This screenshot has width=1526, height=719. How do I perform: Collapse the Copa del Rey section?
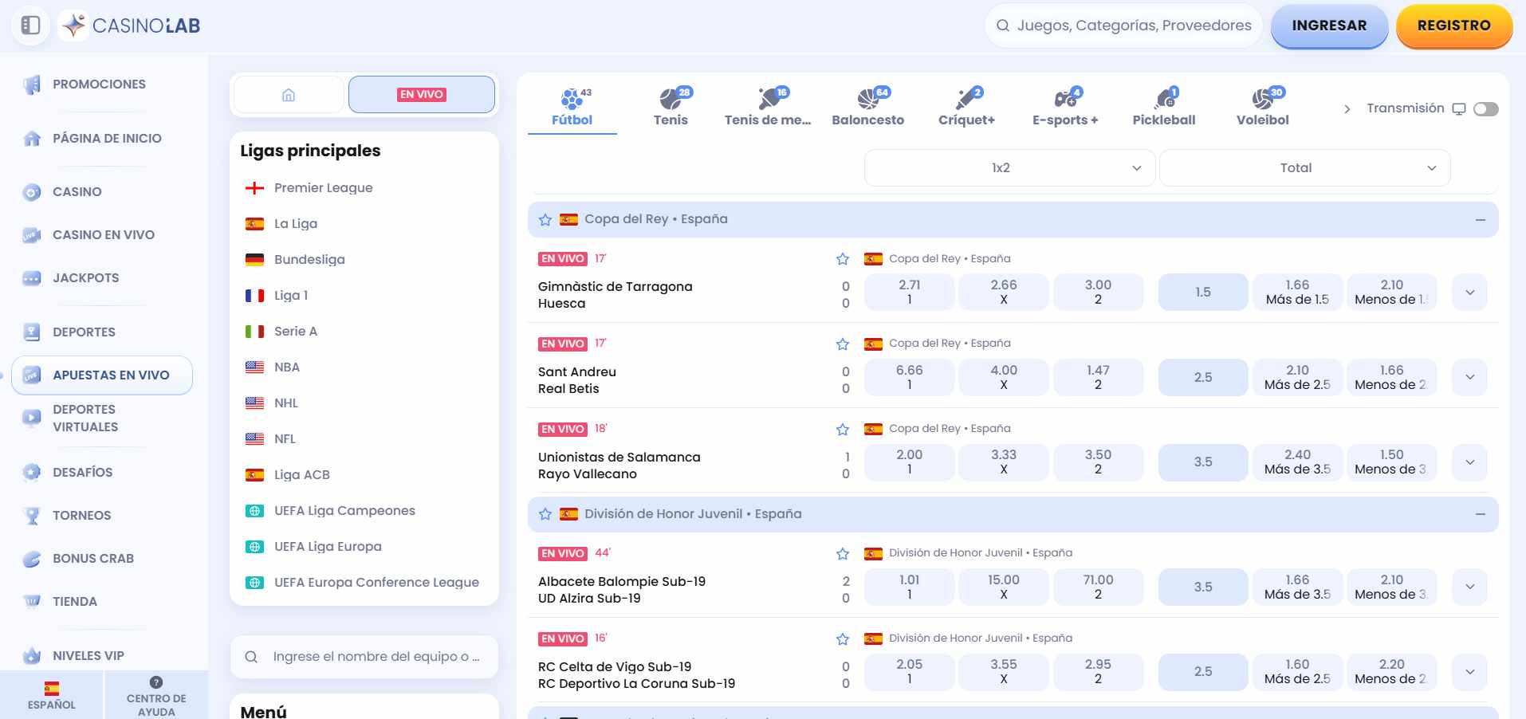pyautogui.click(x=1481, y=220)
